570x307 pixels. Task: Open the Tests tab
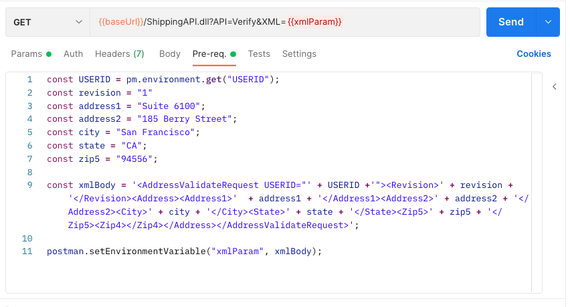[x=259, y=54]
